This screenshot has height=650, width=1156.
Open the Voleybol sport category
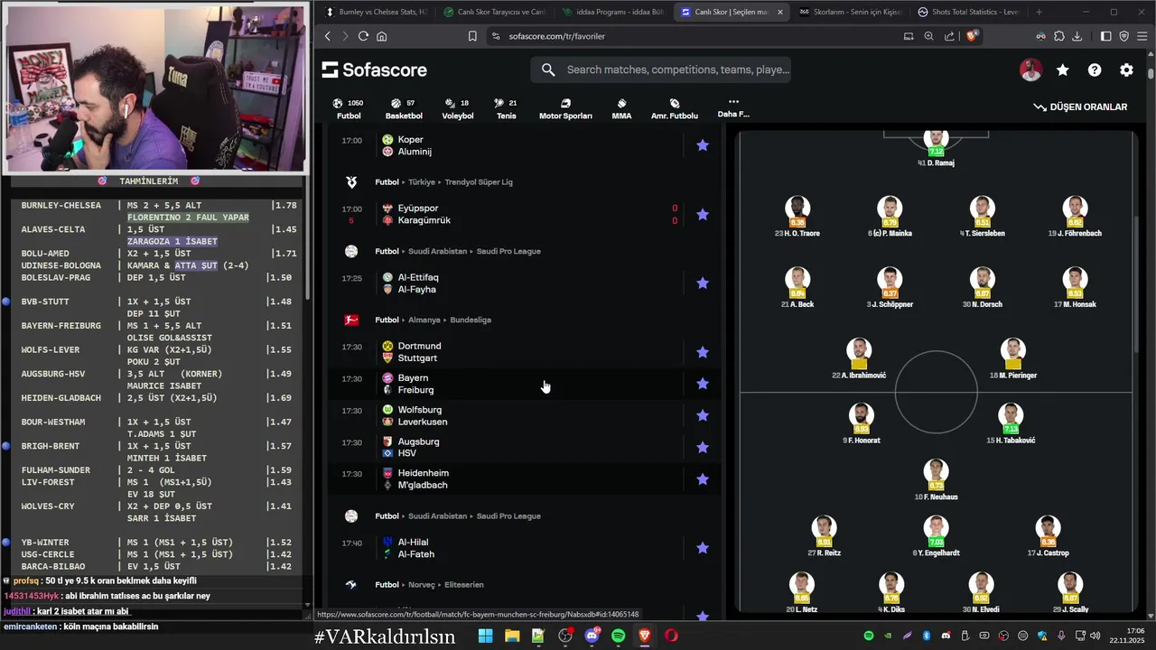point(458,109)
